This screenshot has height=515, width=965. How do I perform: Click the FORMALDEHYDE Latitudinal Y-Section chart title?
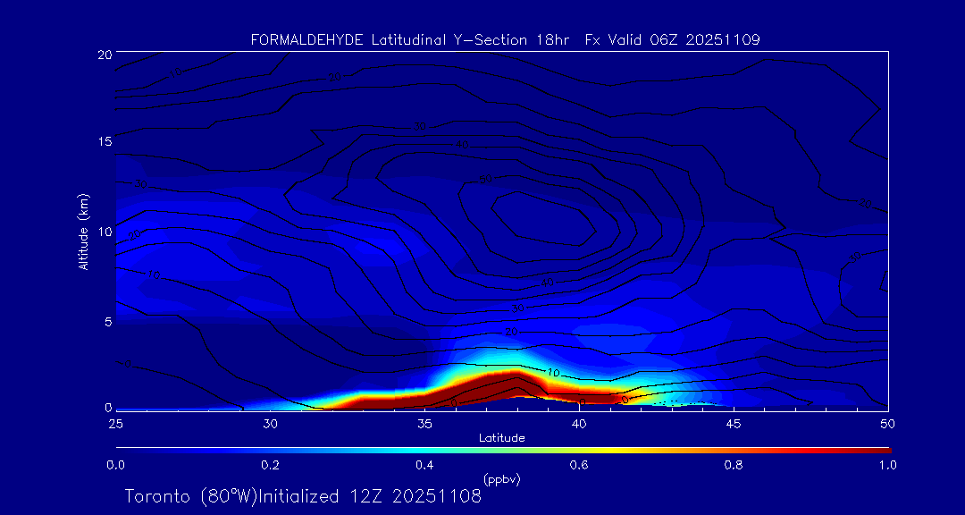505,40
